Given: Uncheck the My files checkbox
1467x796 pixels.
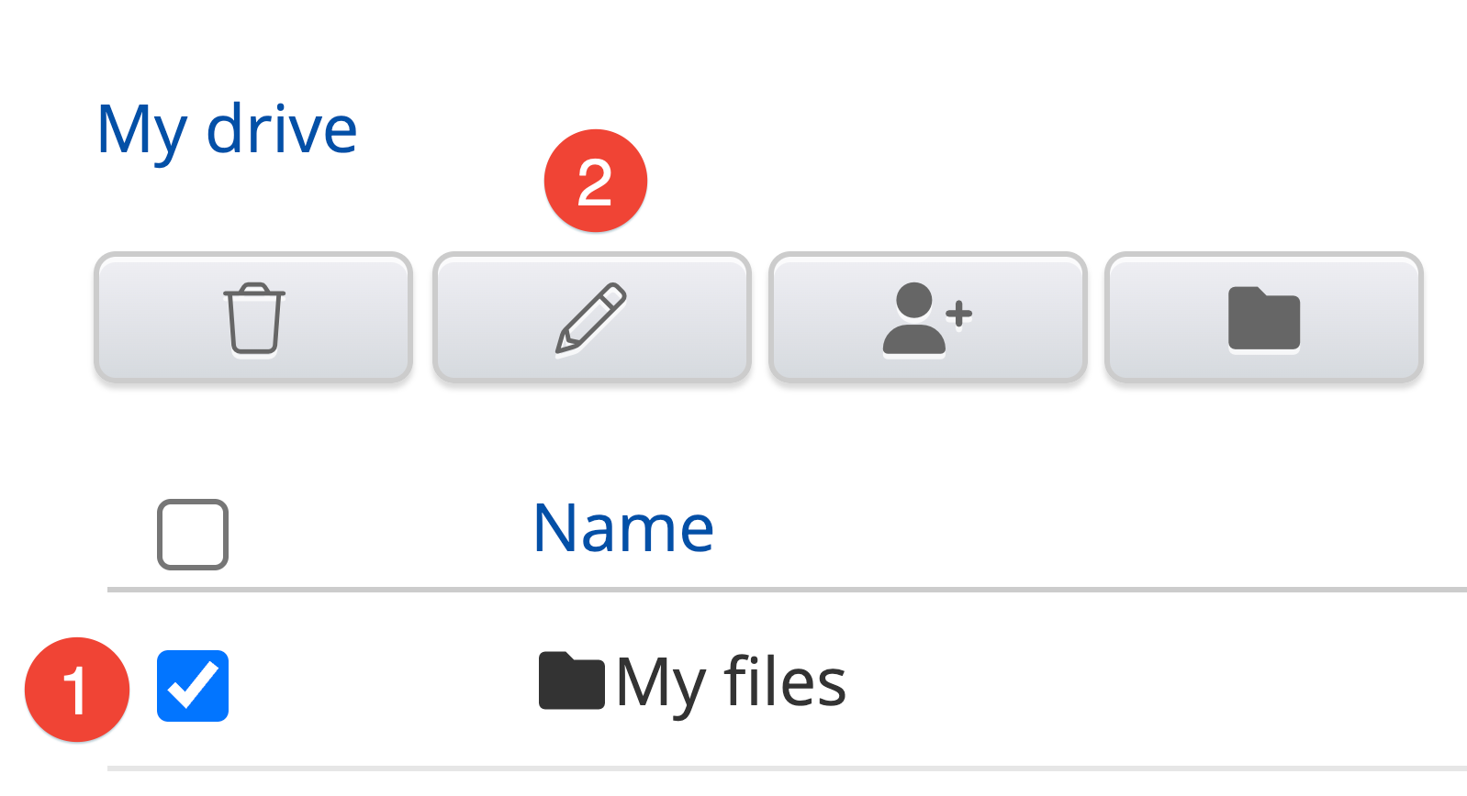Looking at the screenshot, I should coord(193,686).
